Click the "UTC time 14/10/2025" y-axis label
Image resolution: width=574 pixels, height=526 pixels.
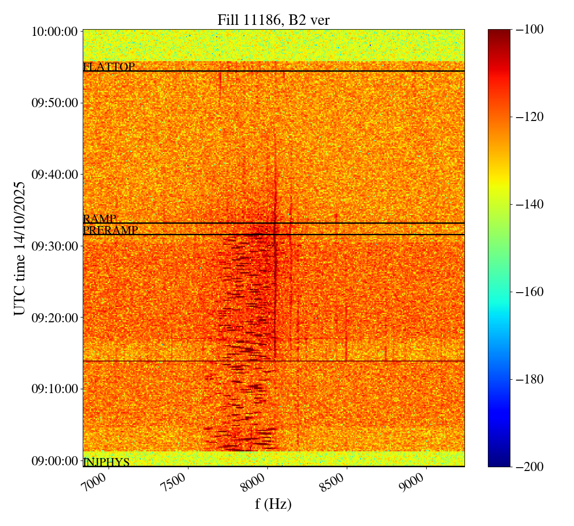pos(19,248)
